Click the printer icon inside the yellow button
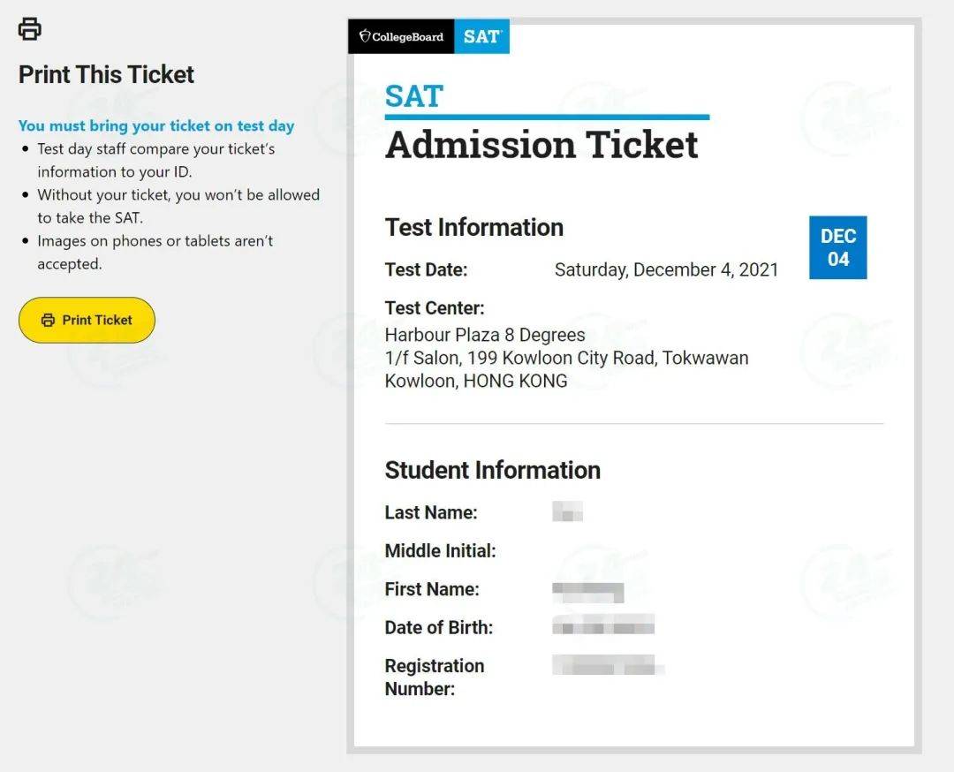The width and height of the screenshot is (954, 772). point(48,320)
